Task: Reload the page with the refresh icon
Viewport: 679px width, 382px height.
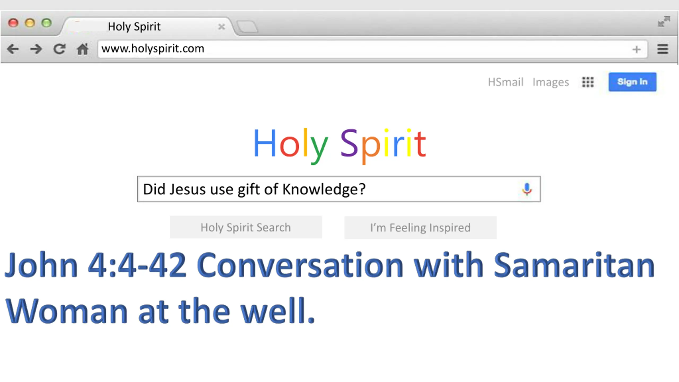Action: pyautogui.click(x=59, y=49)
